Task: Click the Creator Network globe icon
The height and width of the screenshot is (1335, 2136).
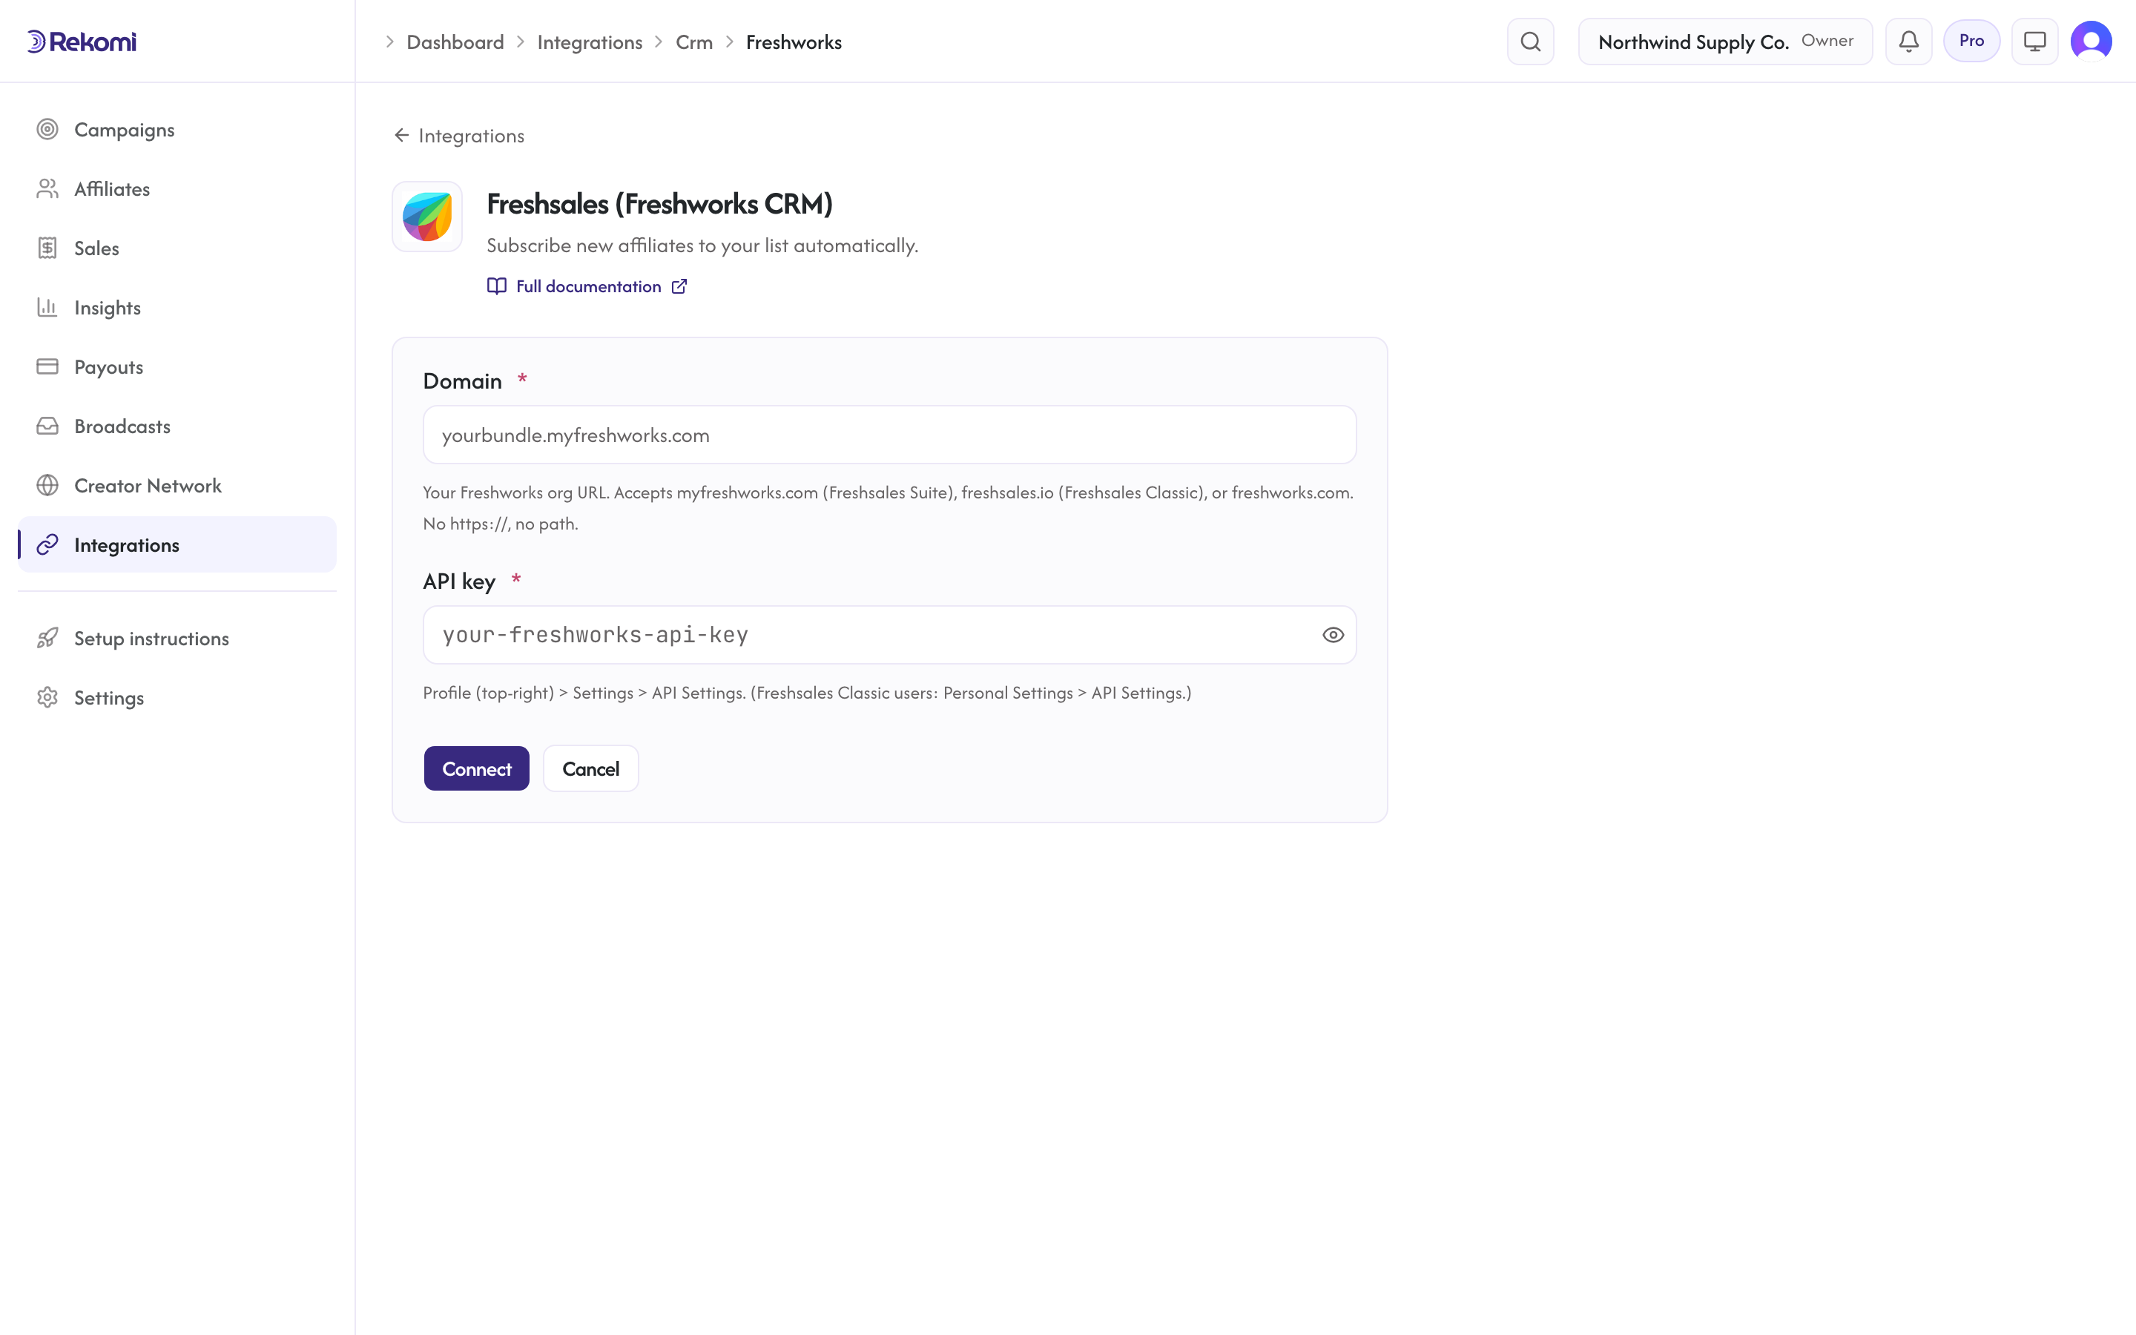Action: click(47, 486)
